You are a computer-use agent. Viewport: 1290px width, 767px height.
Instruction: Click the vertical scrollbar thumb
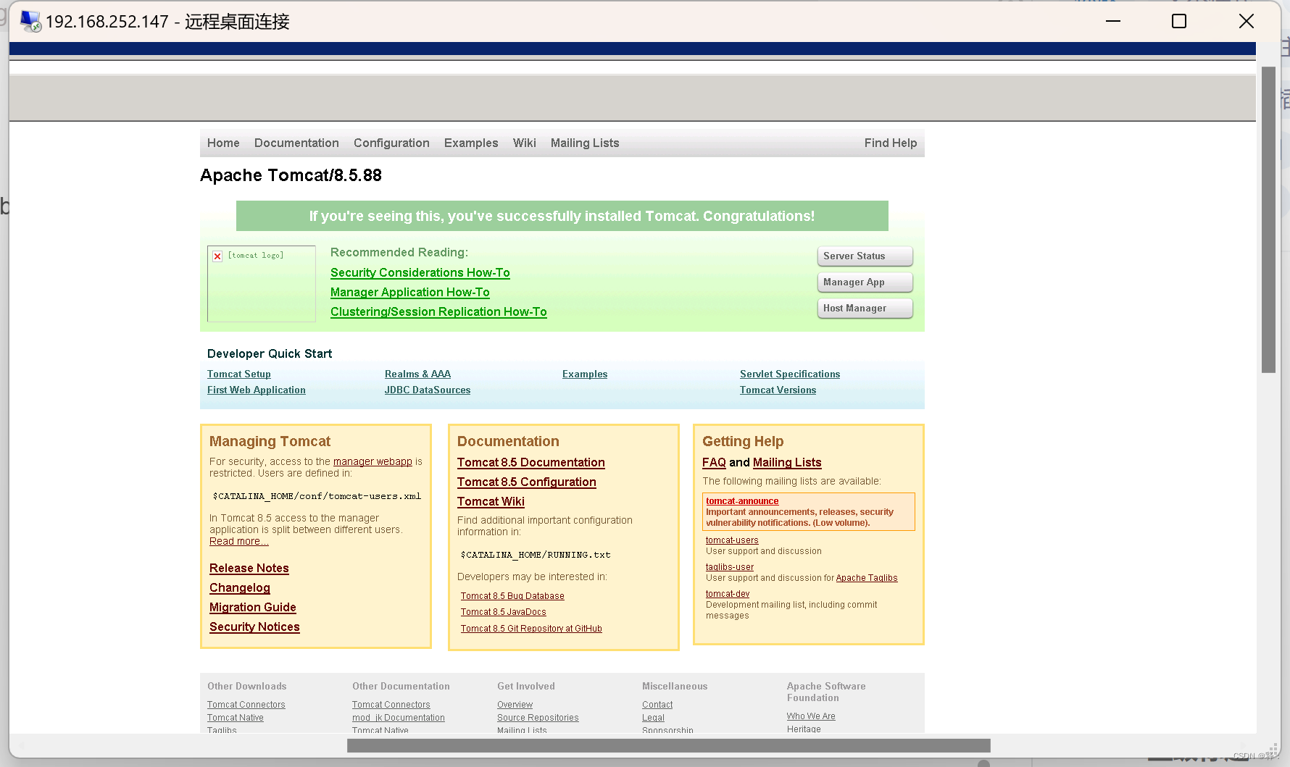click(x=1268, y=219)
